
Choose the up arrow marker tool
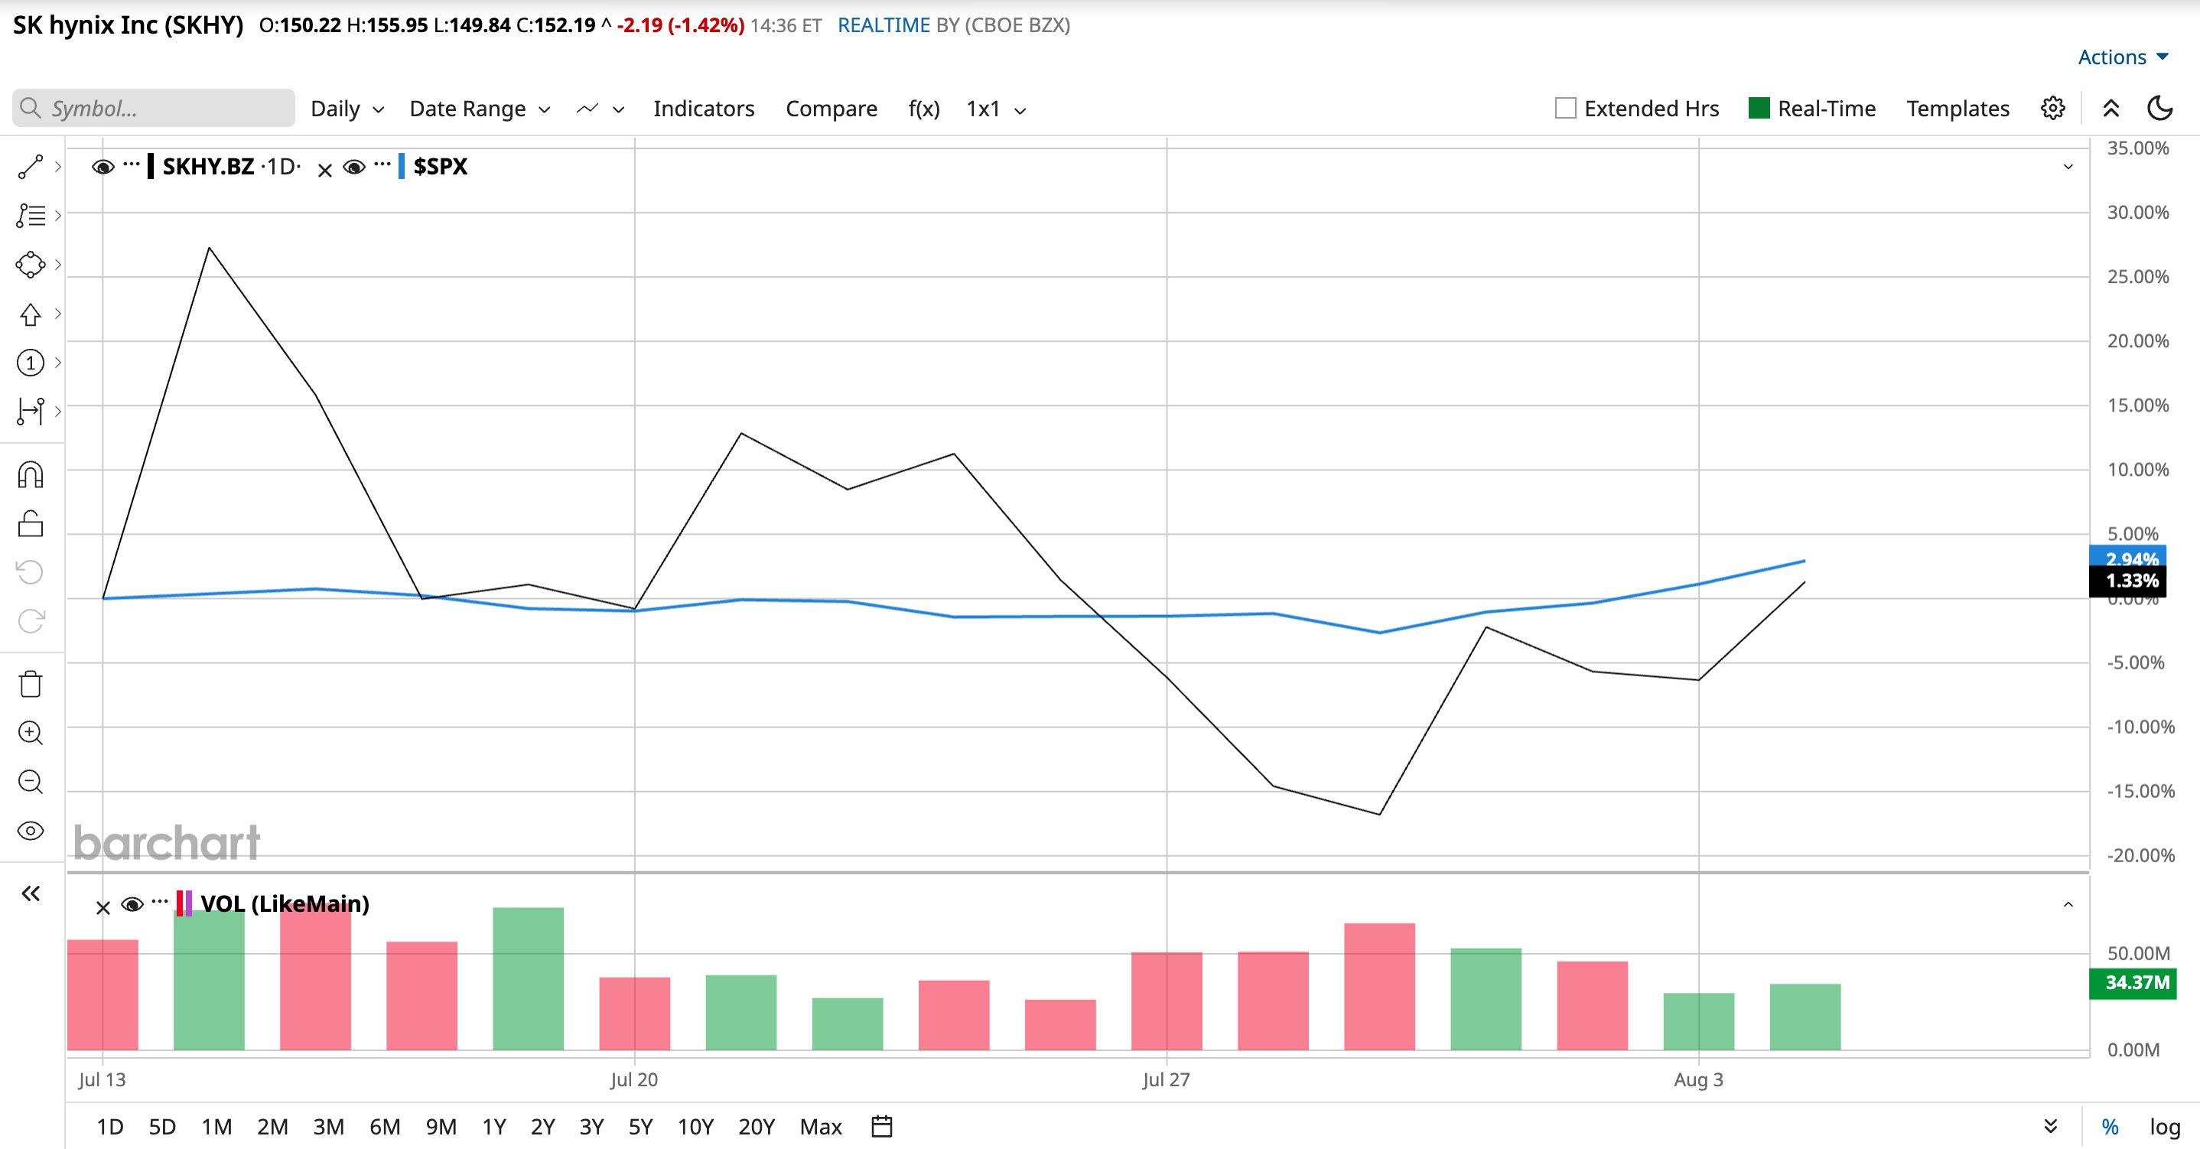coord(31,314)
